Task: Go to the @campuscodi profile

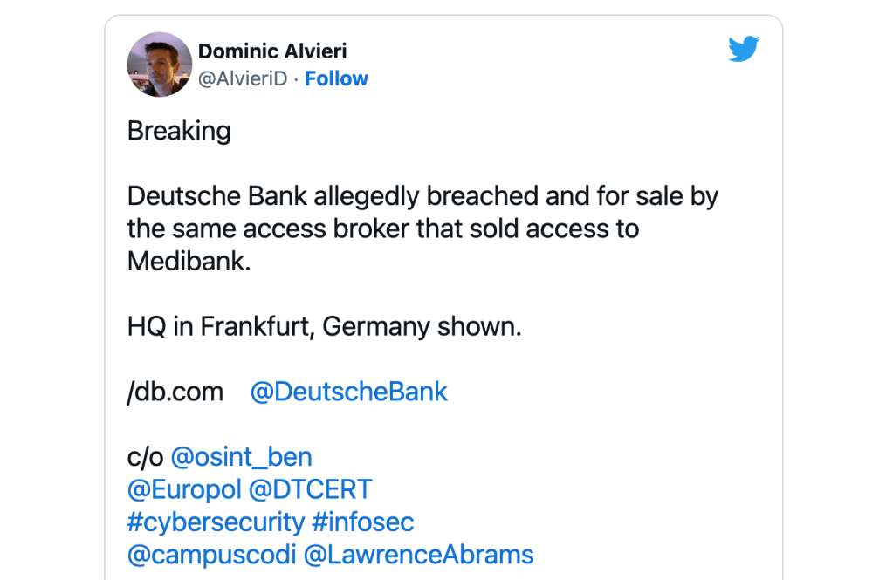Action: [212, 554]
